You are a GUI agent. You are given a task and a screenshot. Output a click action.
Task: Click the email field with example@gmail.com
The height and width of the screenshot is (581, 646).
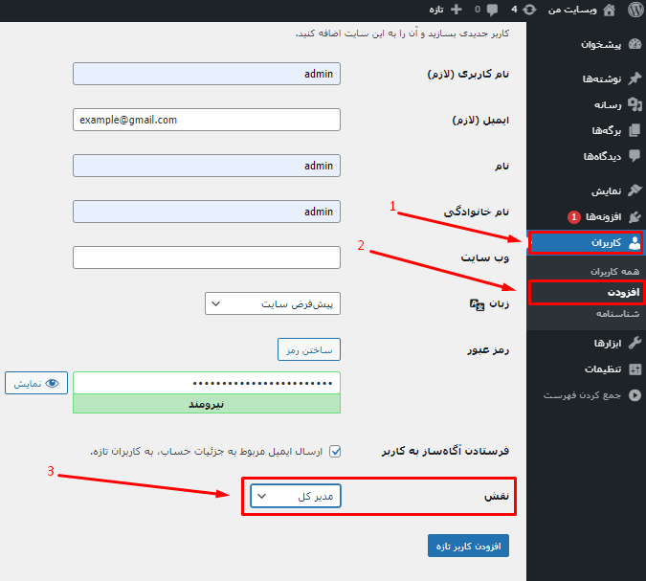click(x=207, y=120)
